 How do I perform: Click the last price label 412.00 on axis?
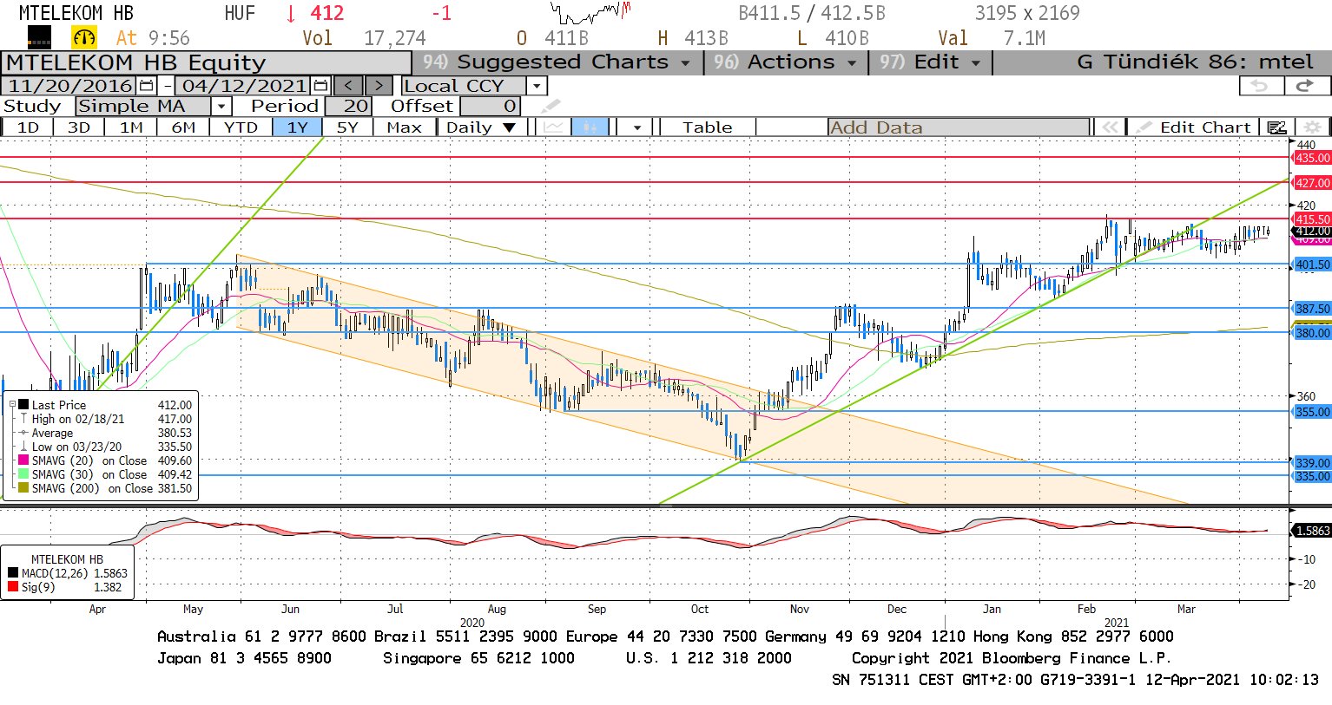(1312, 232)
